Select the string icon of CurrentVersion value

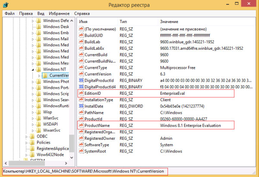click(81, 74)
